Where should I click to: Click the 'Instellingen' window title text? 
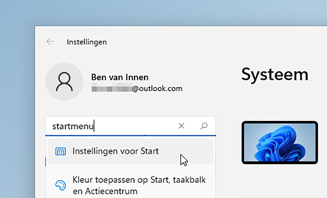87,42
